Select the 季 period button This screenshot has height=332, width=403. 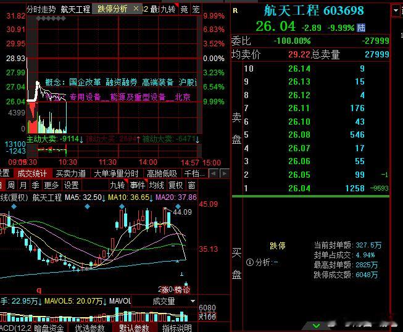(35, 185)
